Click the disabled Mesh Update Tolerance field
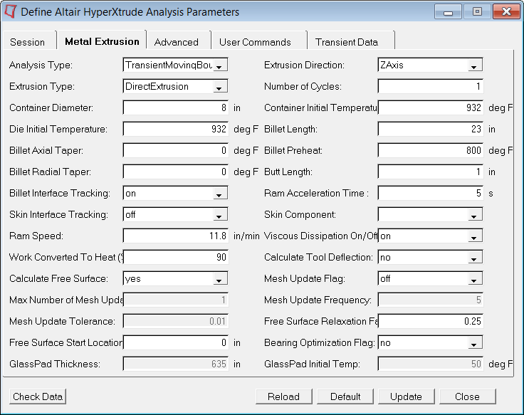This screenshot has width=524, height=415. 175,322
